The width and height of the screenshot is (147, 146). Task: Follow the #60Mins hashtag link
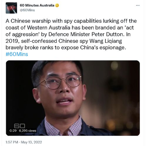pyautogui.click(x=17, y=54)
